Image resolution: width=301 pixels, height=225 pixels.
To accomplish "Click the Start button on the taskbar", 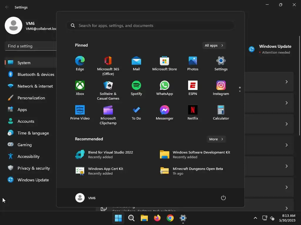I will 118,218.
